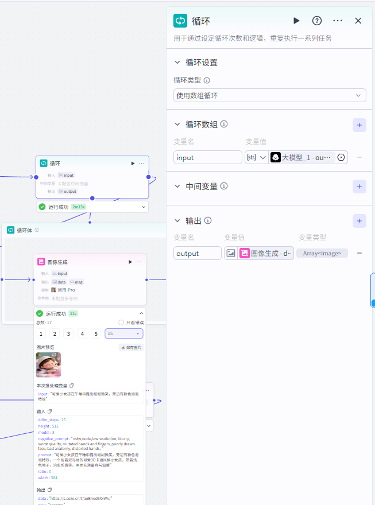Copy the 输出 result content
This screenshot has height=505, width=375.
tap(49, 490)
